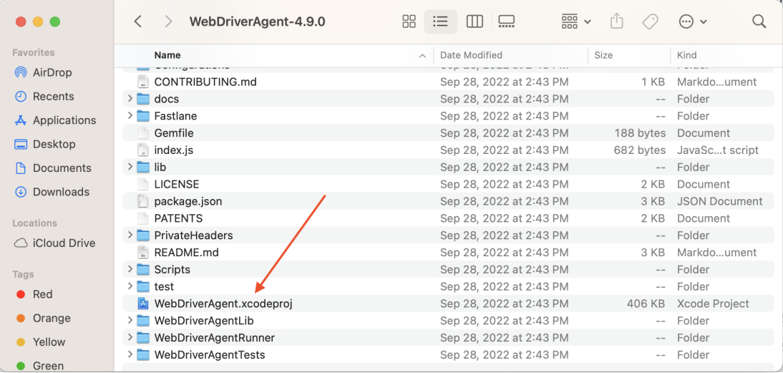Image resolution: width=783 pixels, height=373 pixels.
Task: Select the docs folder icon
Action: click(x=143, y=99)
